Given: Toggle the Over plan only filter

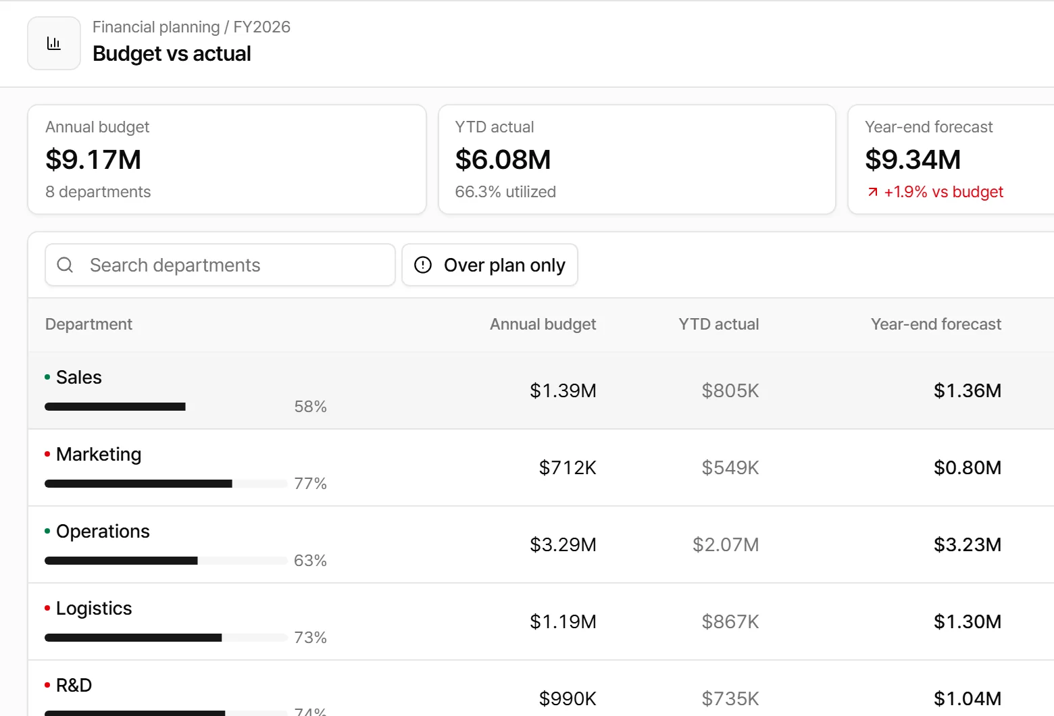Looking at the screenshot, I should coord(490,265).
